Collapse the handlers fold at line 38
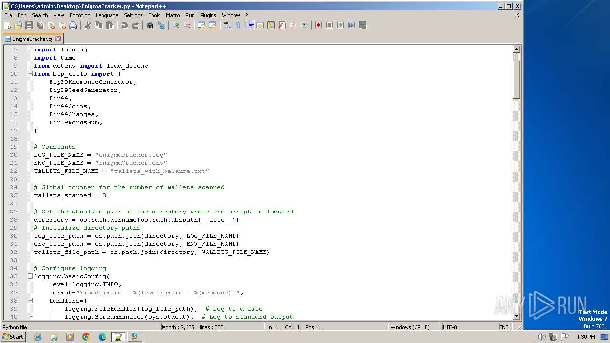610x343 pixels. (30, 301)
